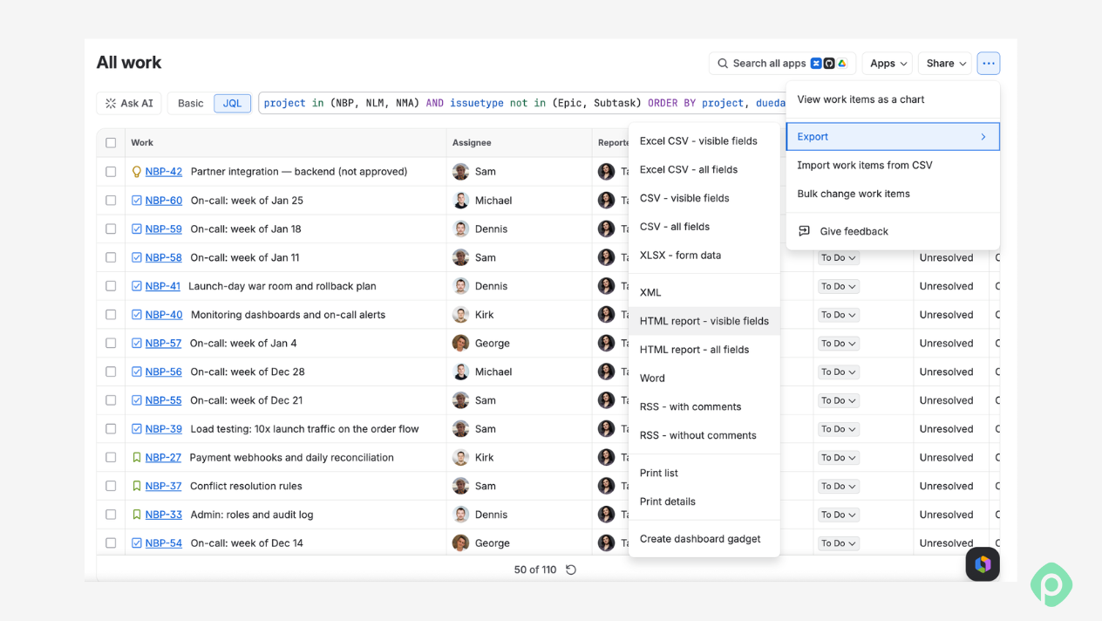Click the task icon next to NBP-55
The image size is (1102, 621).
tap(136, 400)
